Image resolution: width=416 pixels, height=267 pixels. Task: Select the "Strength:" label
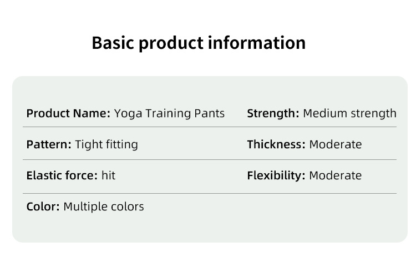pyautogui.click(x=273, y=114)
